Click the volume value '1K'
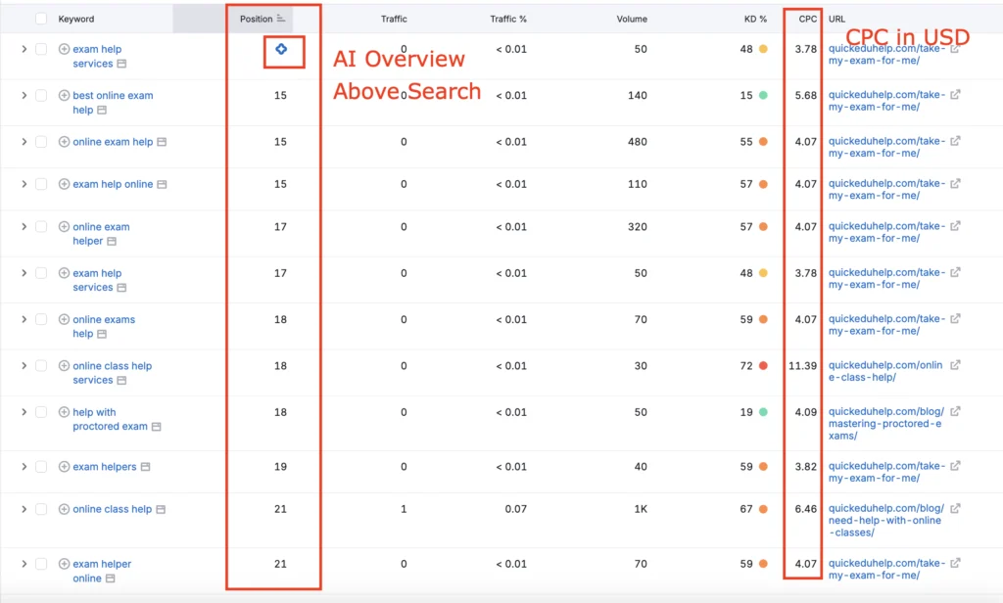1003x603 pixels. (641, 510)
